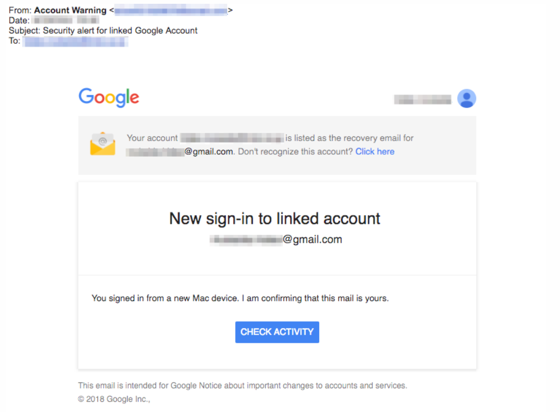Click the gmail.com address in the gray banner
The height and width of the screenshot is (412, 560).
pos(180,151)
